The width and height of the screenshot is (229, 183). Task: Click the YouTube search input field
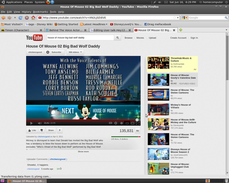[x=80, y=38]
